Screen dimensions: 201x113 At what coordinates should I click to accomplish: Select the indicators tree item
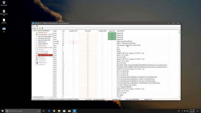click(x=43, y=33)
